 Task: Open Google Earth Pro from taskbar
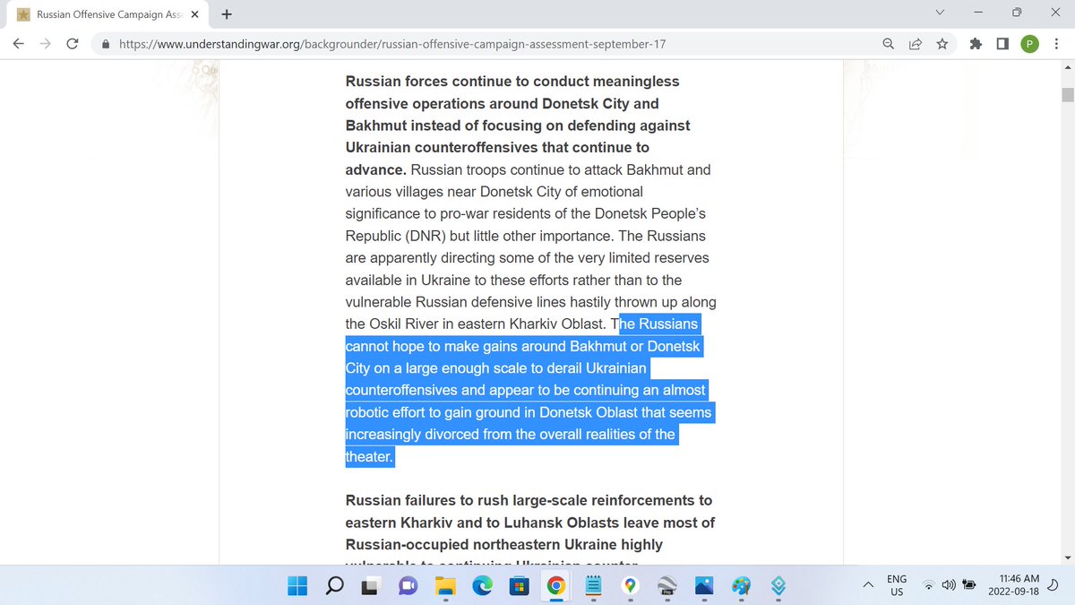667,586
